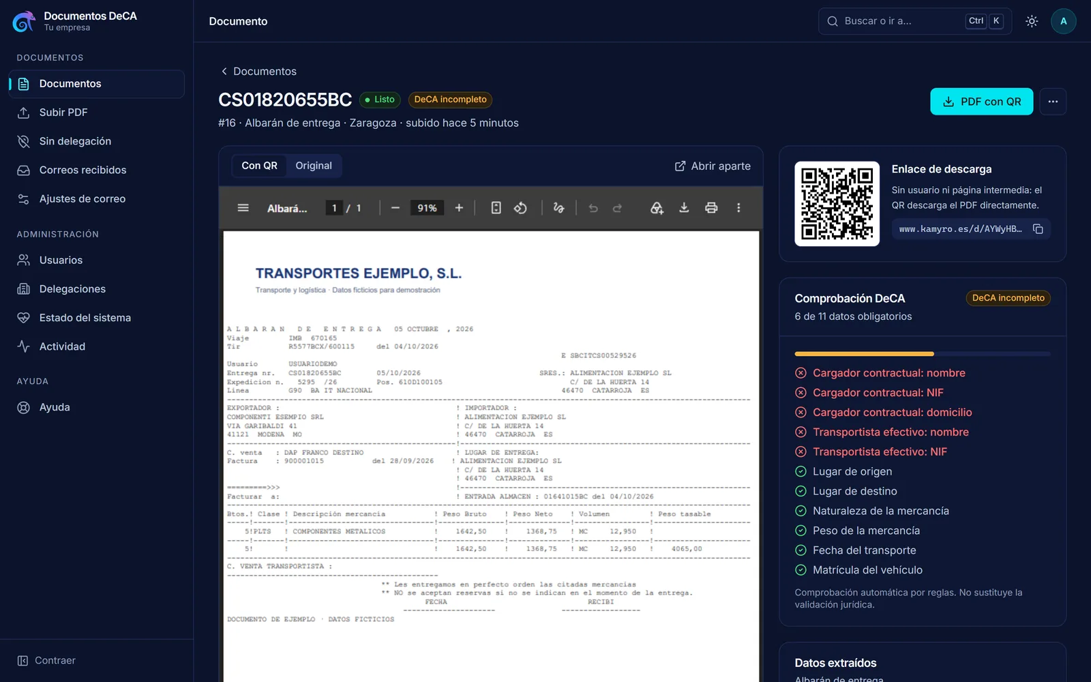Viewport: 1091px width, 682px height.
Task: Redo annotation in PDF toolbar
Action: point(617,208)
